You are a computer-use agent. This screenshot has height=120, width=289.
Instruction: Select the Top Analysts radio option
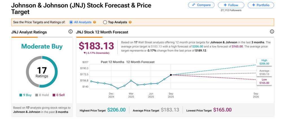(x=105, y=22)
